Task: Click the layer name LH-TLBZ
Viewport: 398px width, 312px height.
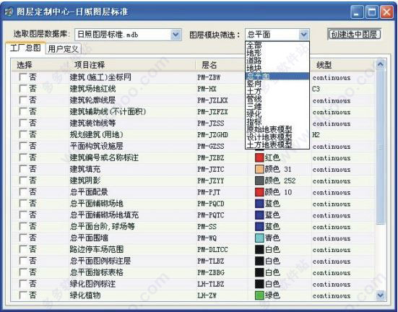Action: pyautogui.click(x=211, y=284)
